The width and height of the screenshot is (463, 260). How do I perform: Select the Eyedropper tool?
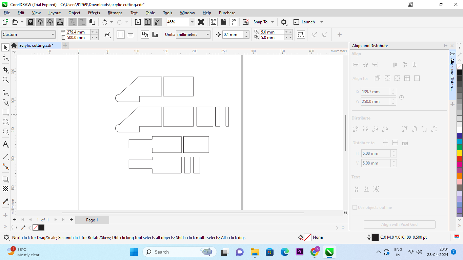[x=5, y=201]
